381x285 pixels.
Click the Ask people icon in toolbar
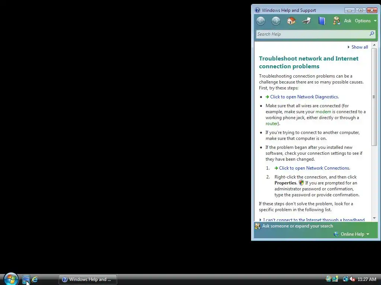click(x=336, y=21)
